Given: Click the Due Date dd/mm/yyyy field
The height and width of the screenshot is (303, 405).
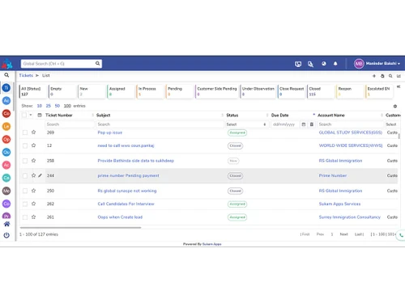Looking at the screenshot, I should [x=285, y=124].
